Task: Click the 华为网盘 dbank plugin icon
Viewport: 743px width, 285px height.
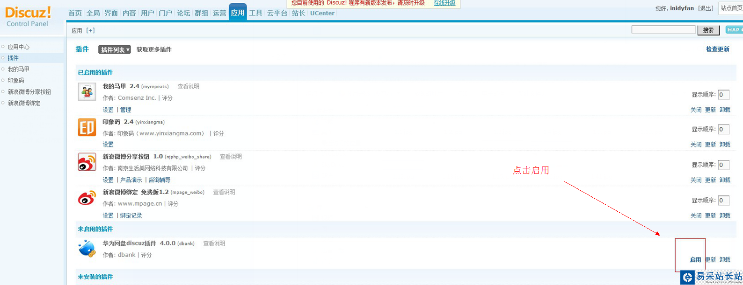Action: pos(87,248)
